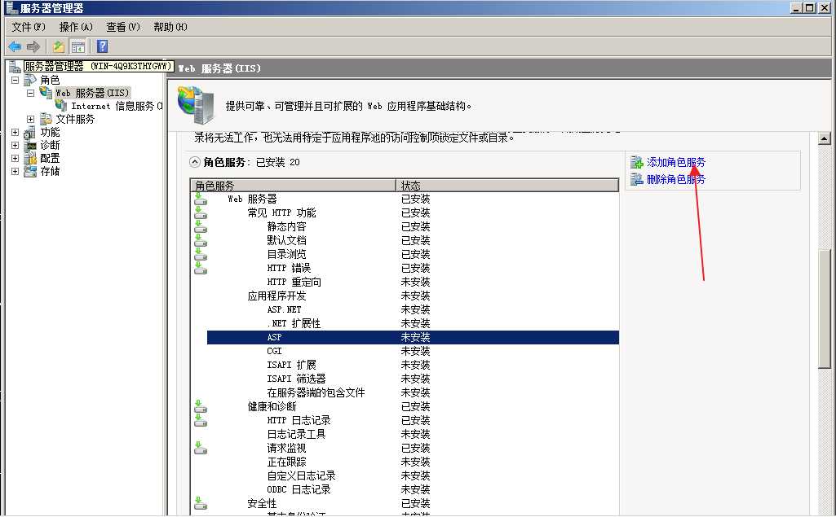Expand the 诊断 tree node

point(15,145)
